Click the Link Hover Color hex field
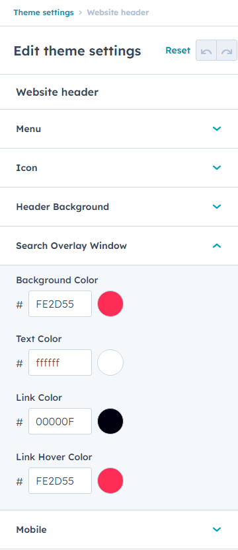 pyautogui.click(x=60, y=481)
